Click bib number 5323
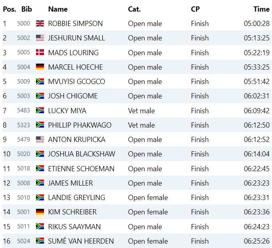The width and height of the screenshot is (272, 248). (x=24, y=125)
